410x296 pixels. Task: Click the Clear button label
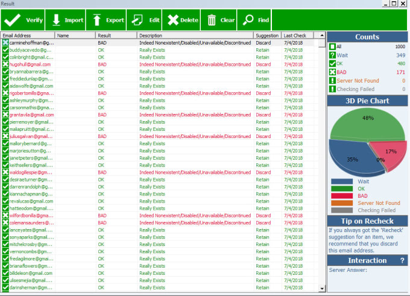tap(227, 20)
